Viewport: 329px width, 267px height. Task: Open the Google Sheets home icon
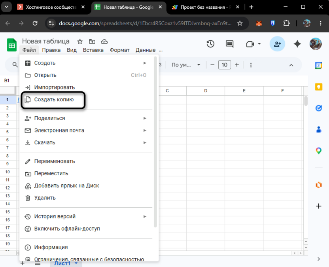point(12,45)
